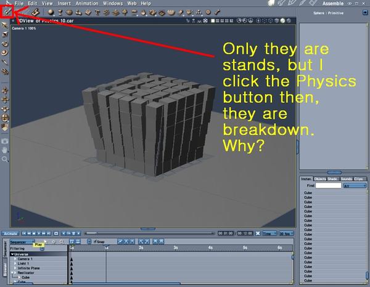The width and height of the screenshot is (370, 287).
Task: Click the working box plane tool
Action: point(5,127)
